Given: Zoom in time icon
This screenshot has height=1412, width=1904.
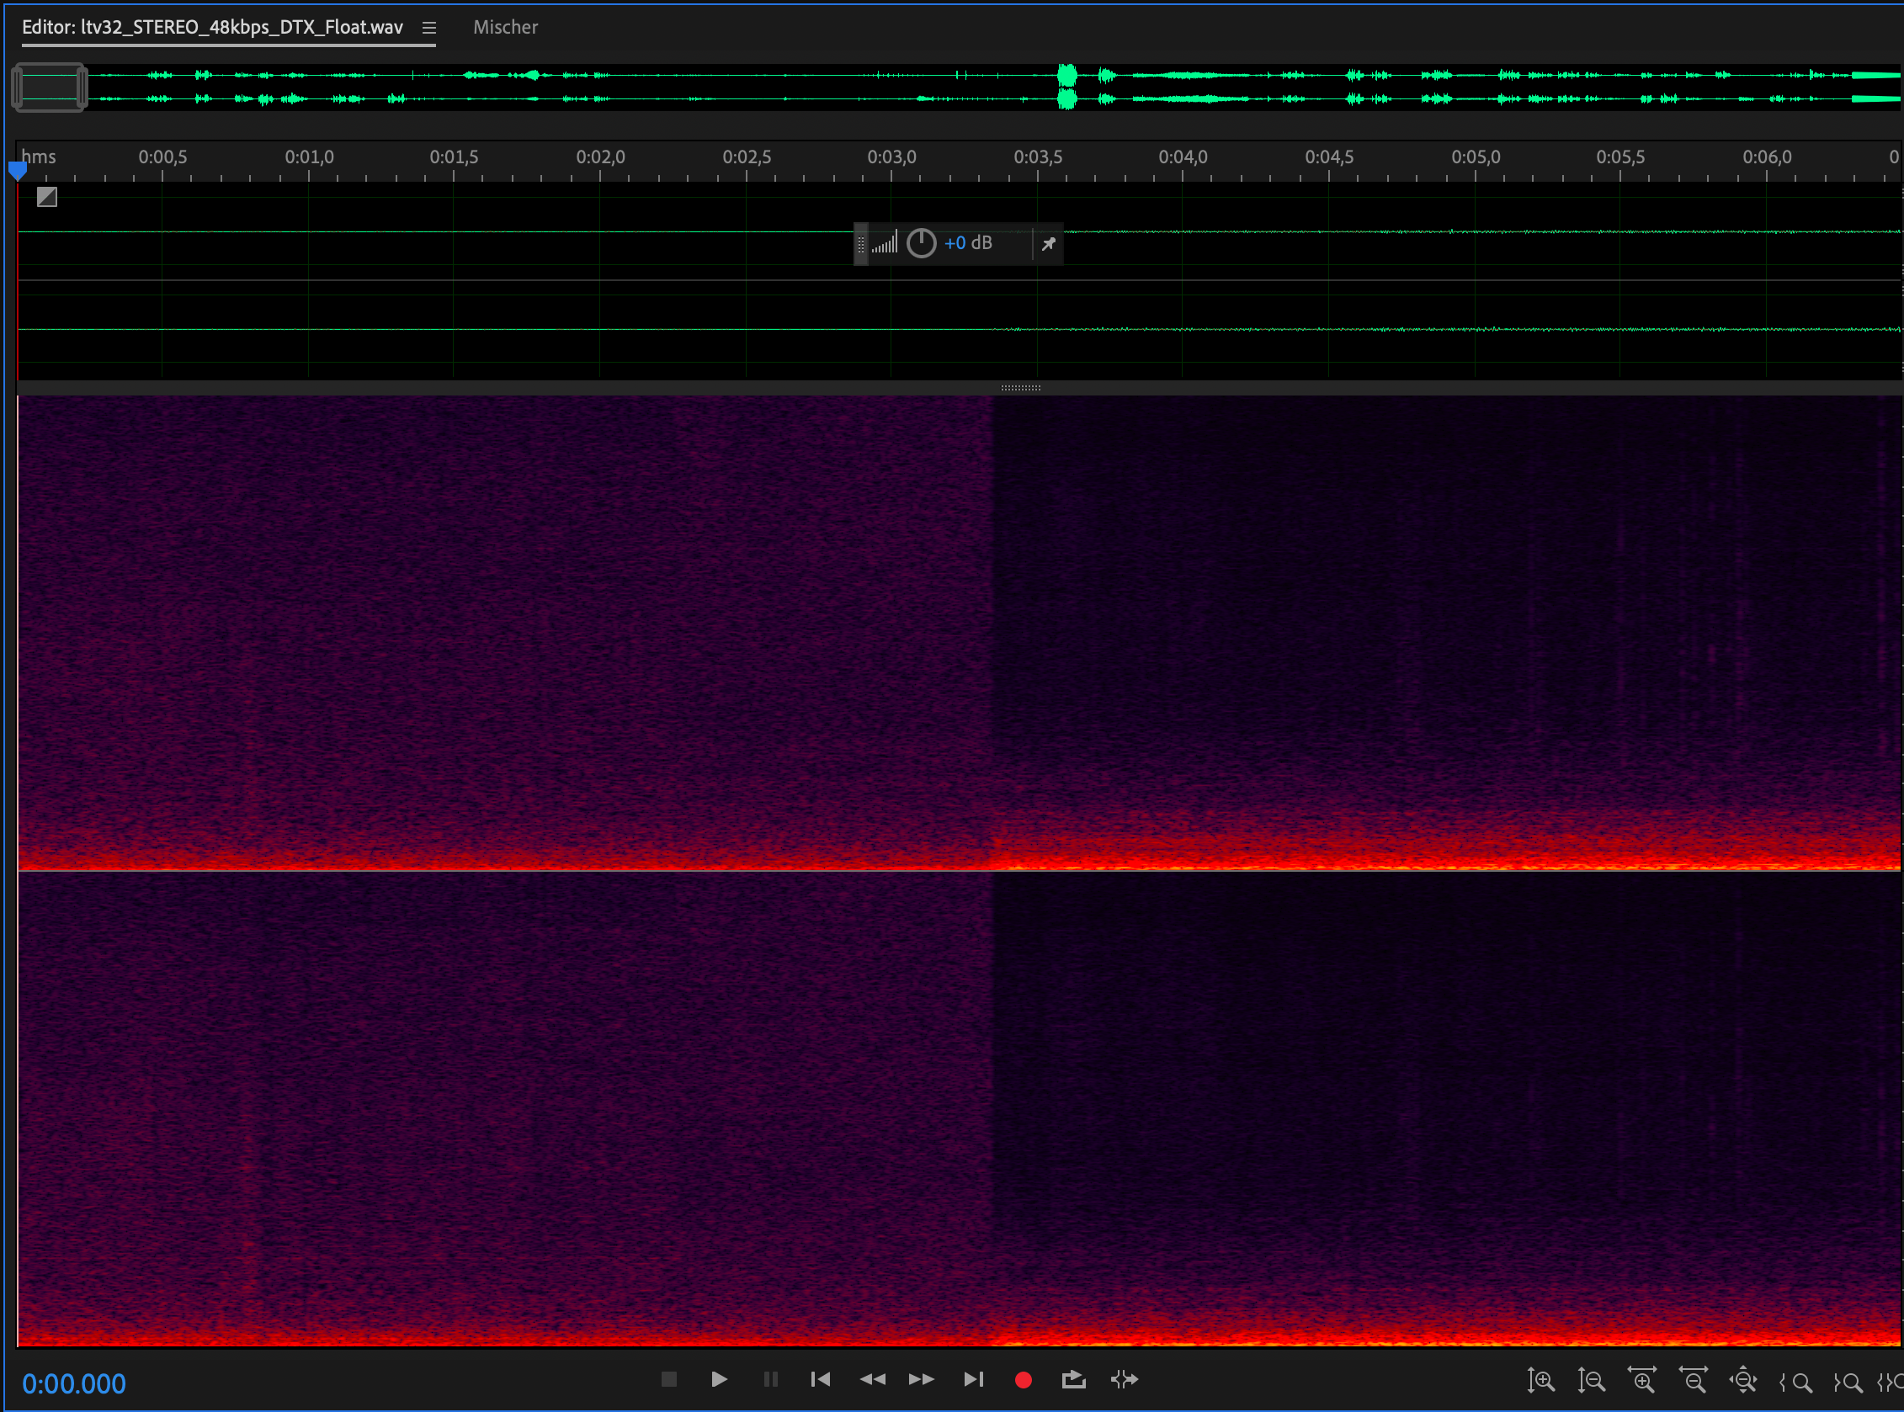Looking at the screenshot, I should tap(1641, 1380).
